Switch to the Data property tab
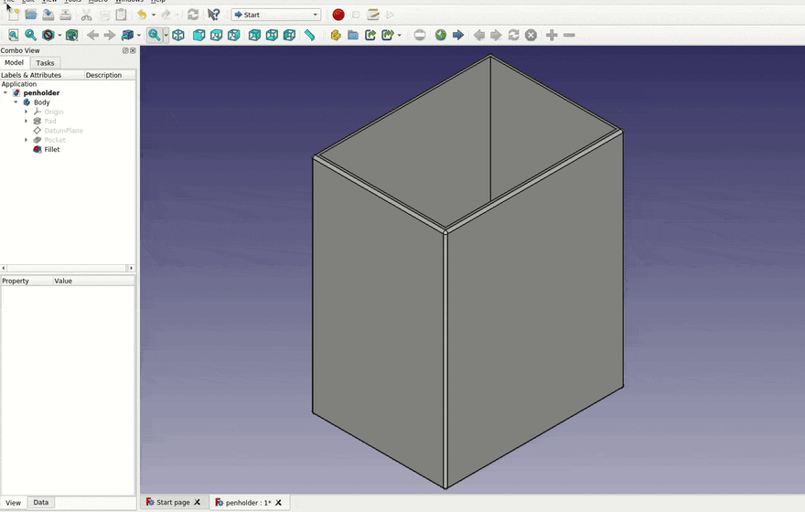 (41, 502)
